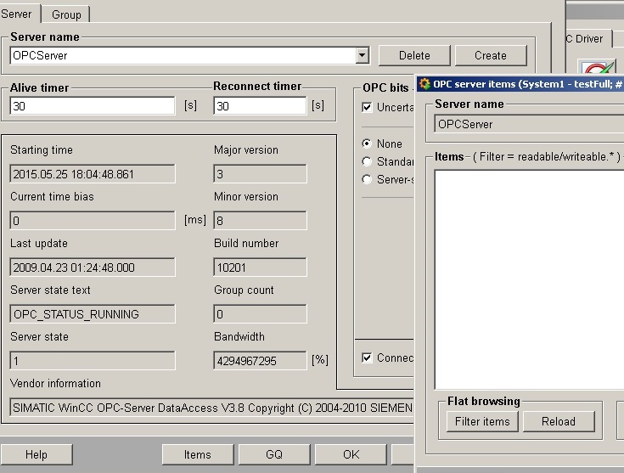Open Items via the bottom button
The image size is (624, 473).
[198, 454]
